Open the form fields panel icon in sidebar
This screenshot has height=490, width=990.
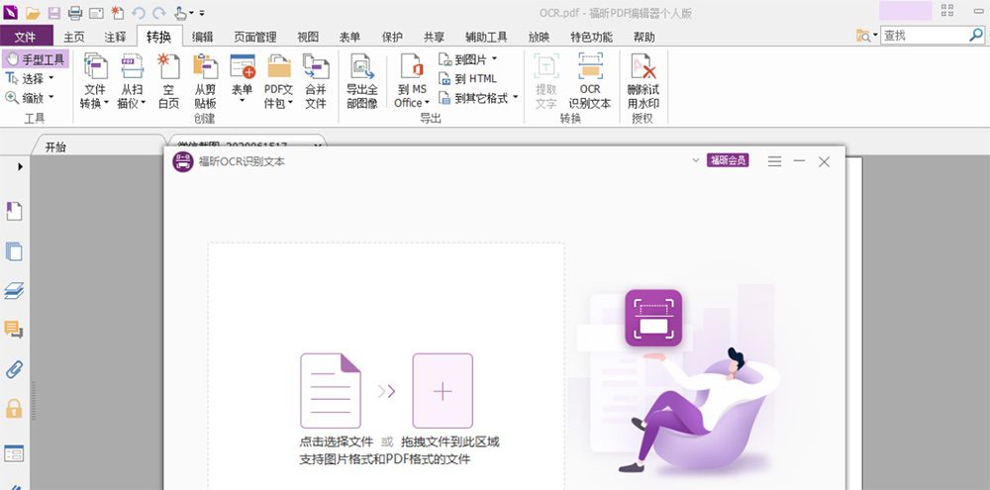pos(14,453)
